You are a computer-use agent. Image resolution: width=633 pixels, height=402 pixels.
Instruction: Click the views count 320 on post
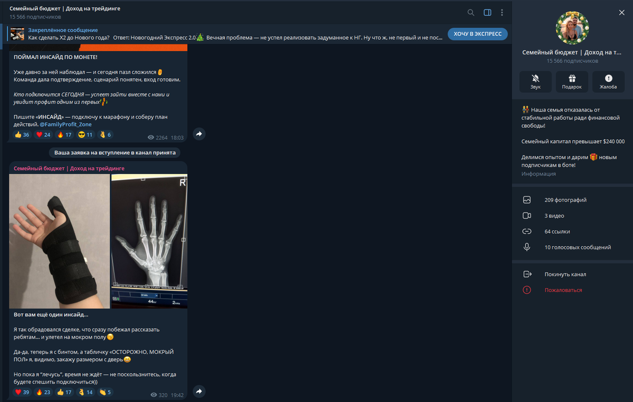[x=159, y=395]
